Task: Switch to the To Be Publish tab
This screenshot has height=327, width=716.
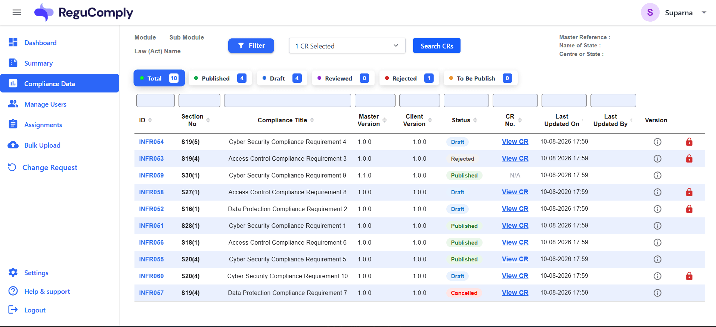Action: tap(480, 78)
